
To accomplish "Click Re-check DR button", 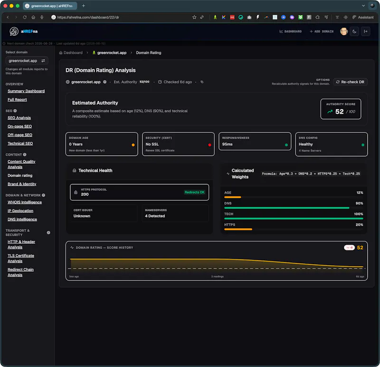I will tap(350, 82).
